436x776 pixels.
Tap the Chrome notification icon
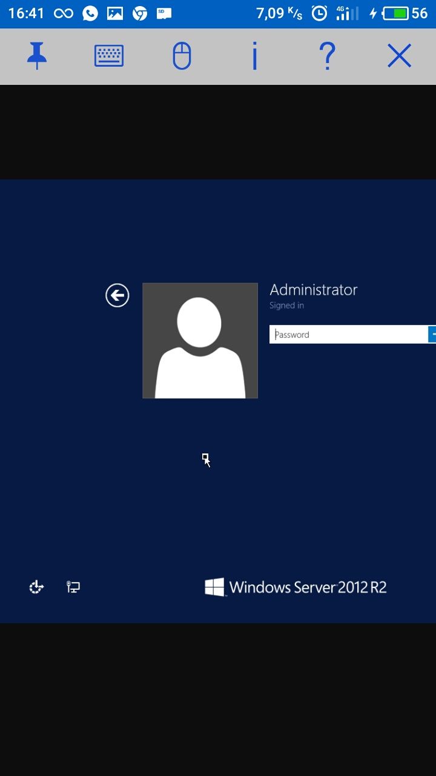coord(140,13)
